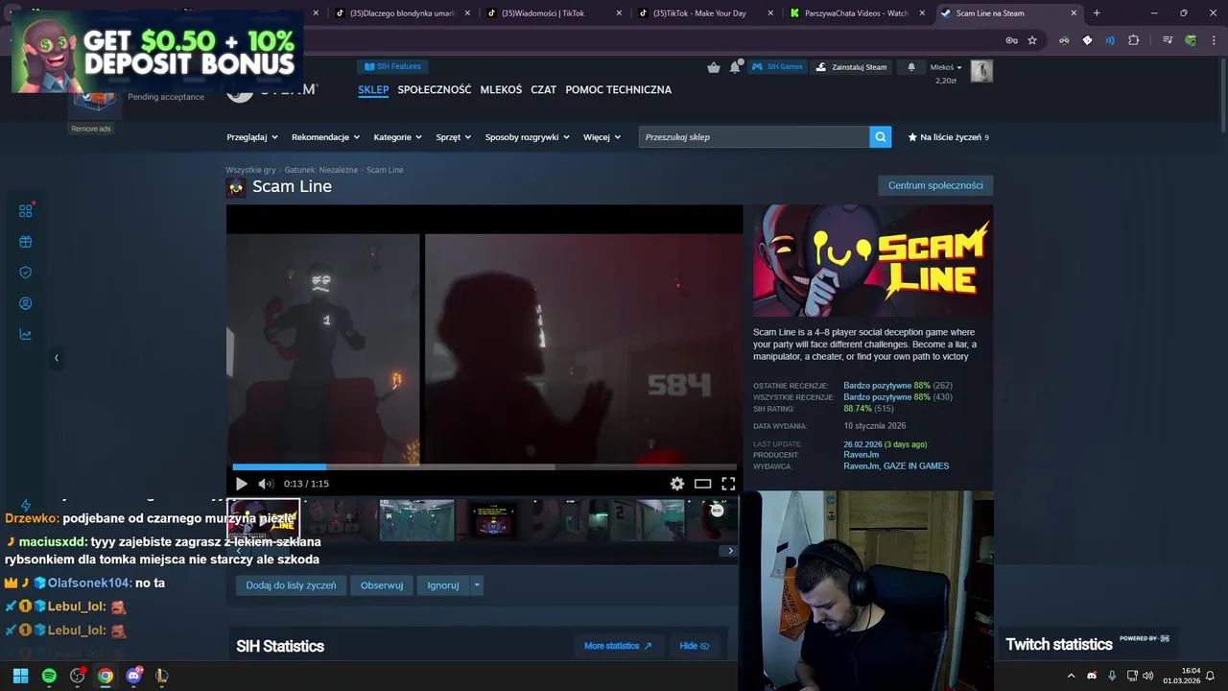The image size is (1228, 691).
Task: Open the MLEKOŚ profile menu
Action: [x=501, y=89]
